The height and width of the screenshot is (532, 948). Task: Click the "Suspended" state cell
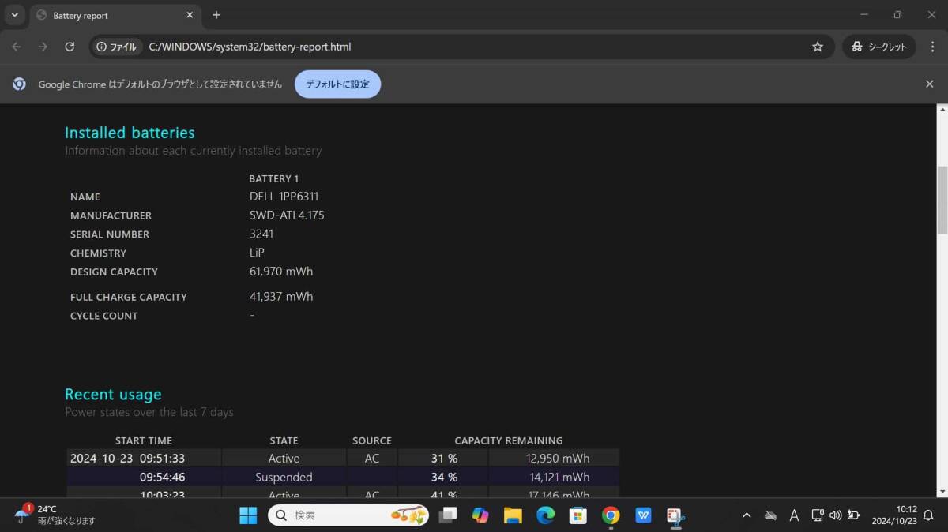point(284,477)
